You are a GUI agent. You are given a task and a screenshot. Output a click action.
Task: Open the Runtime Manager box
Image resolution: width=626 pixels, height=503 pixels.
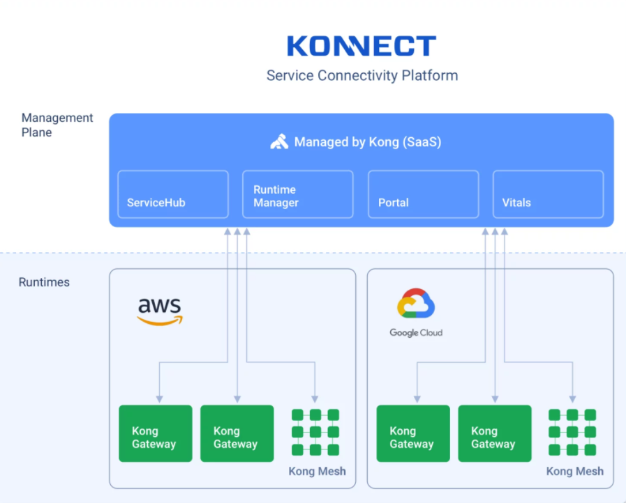(x=298, y=194)
